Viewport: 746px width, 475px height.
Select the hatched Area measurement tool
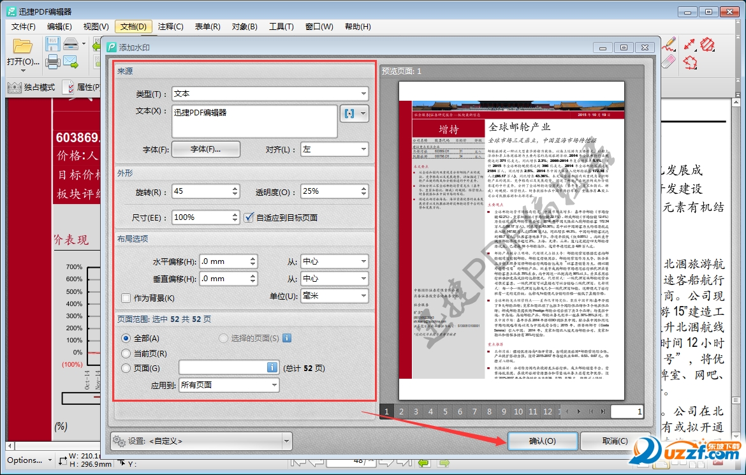coord(708,44)
